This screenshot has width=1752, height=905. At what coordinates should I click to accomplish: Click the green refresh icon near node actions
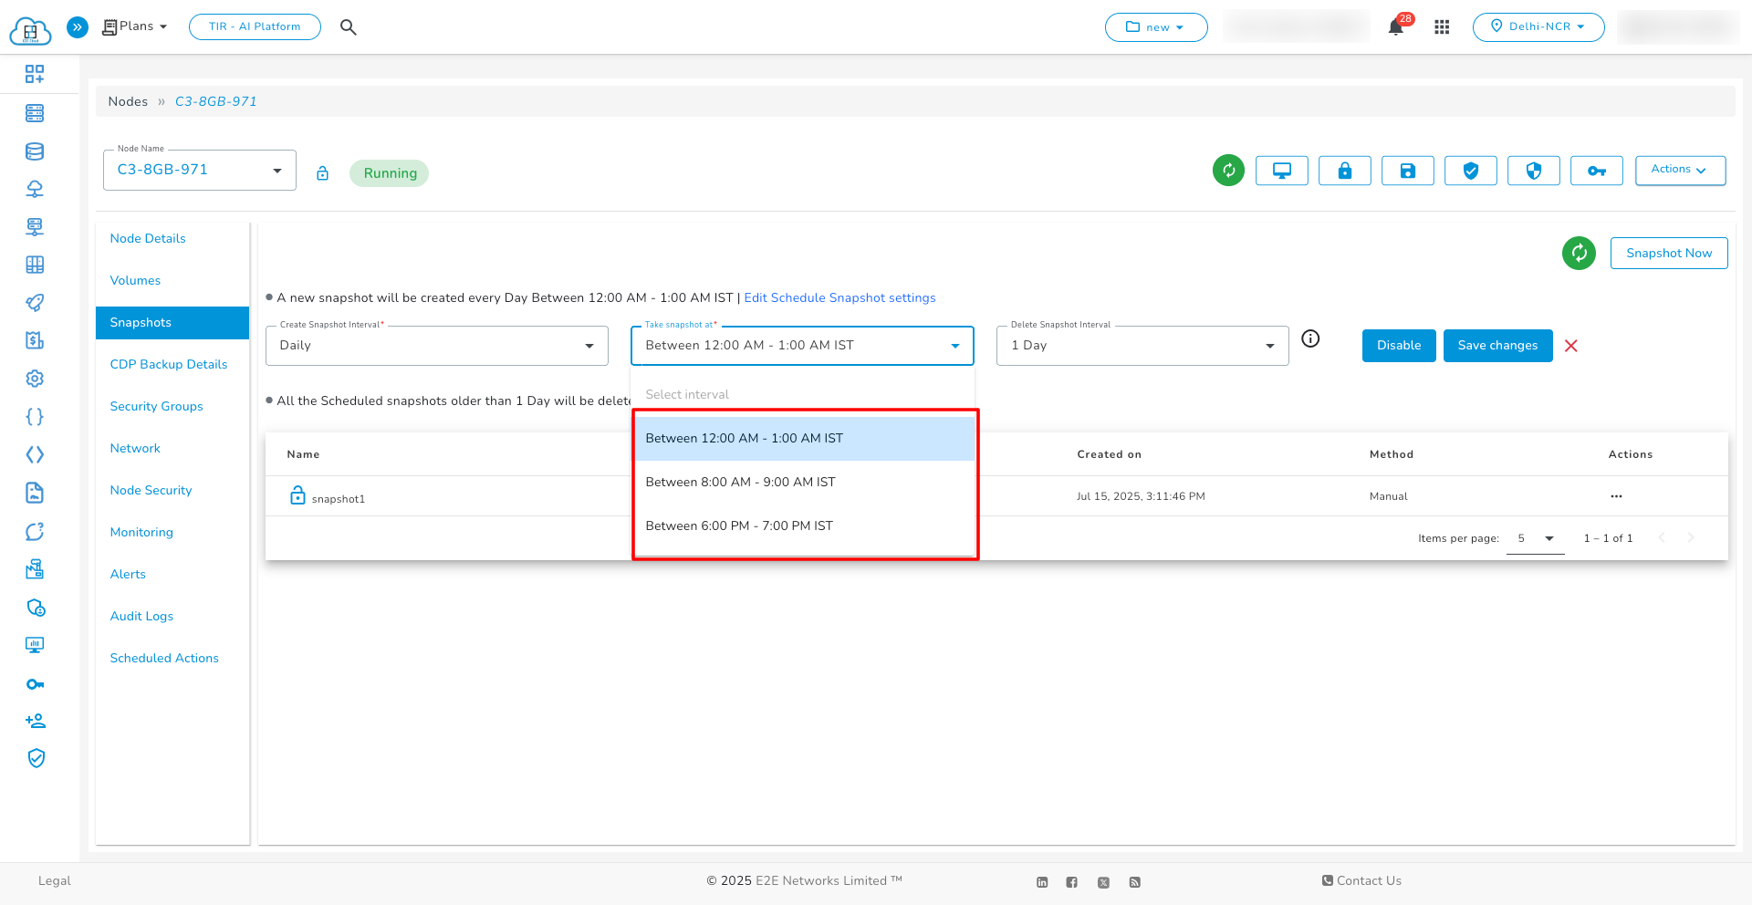tap(1228, 170)
